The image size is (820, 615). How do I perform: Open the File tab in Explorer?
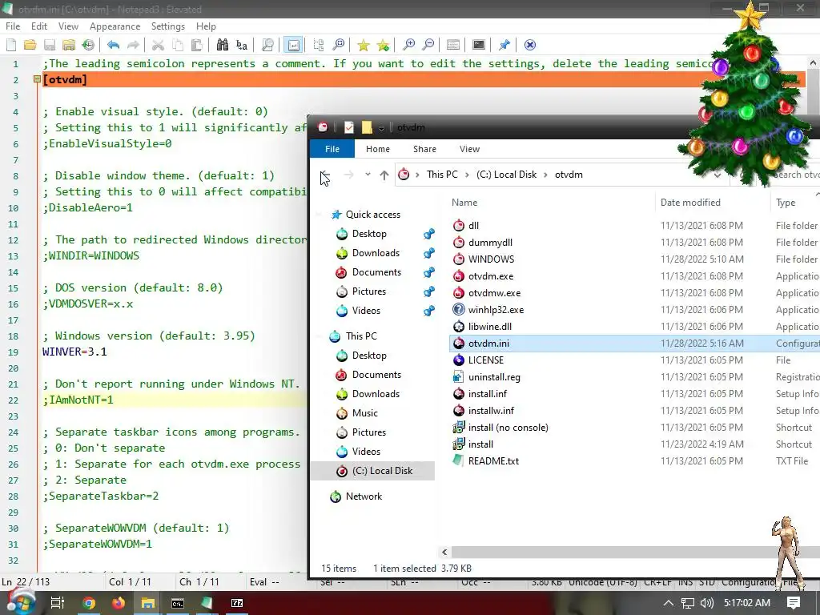332,149
